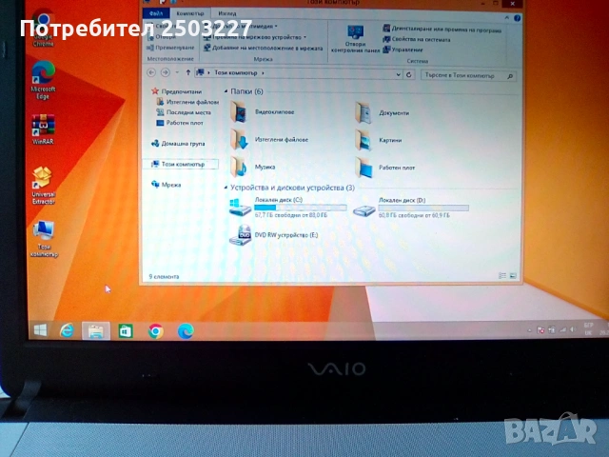
Task: Open the Документи folder
Action: pos(383,113)
